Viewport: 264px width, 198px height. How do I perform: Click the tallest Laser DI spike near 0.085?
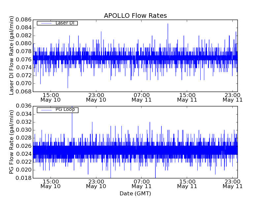[168, 24]
